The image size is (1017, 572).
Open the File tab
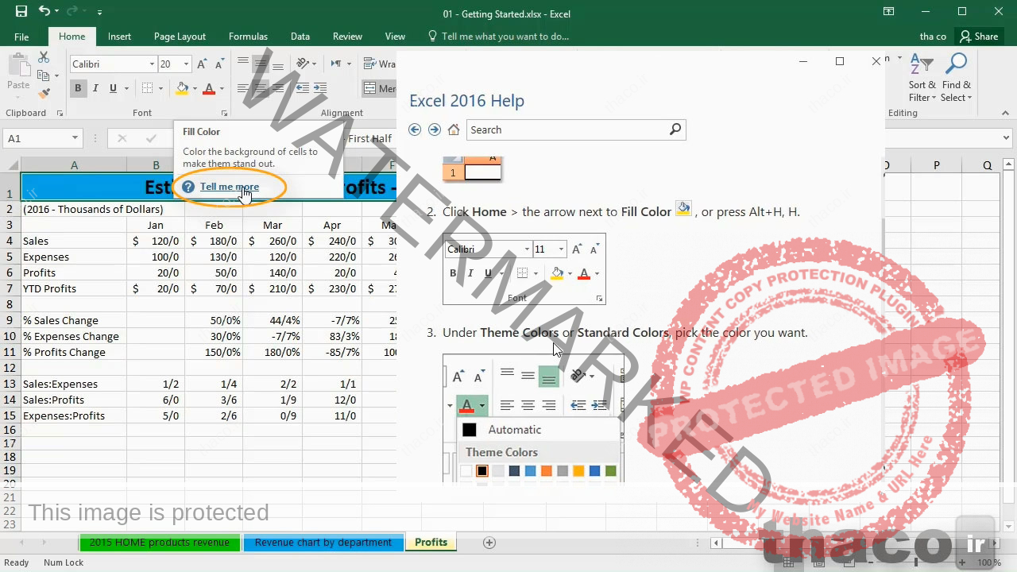[x=21, y=37]
